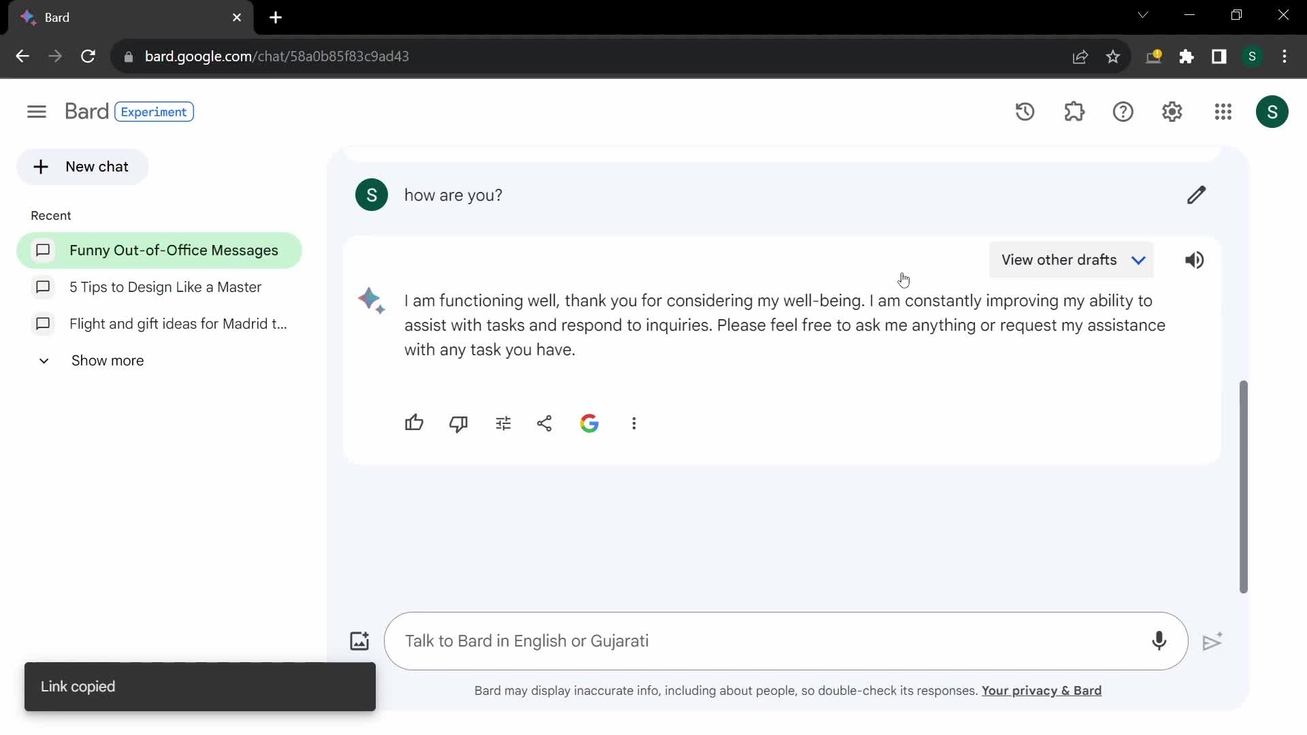The width and height of the screenshot is (1307, 735).
Task: Click the edit message pencil icon
Action: point(1197,195)
